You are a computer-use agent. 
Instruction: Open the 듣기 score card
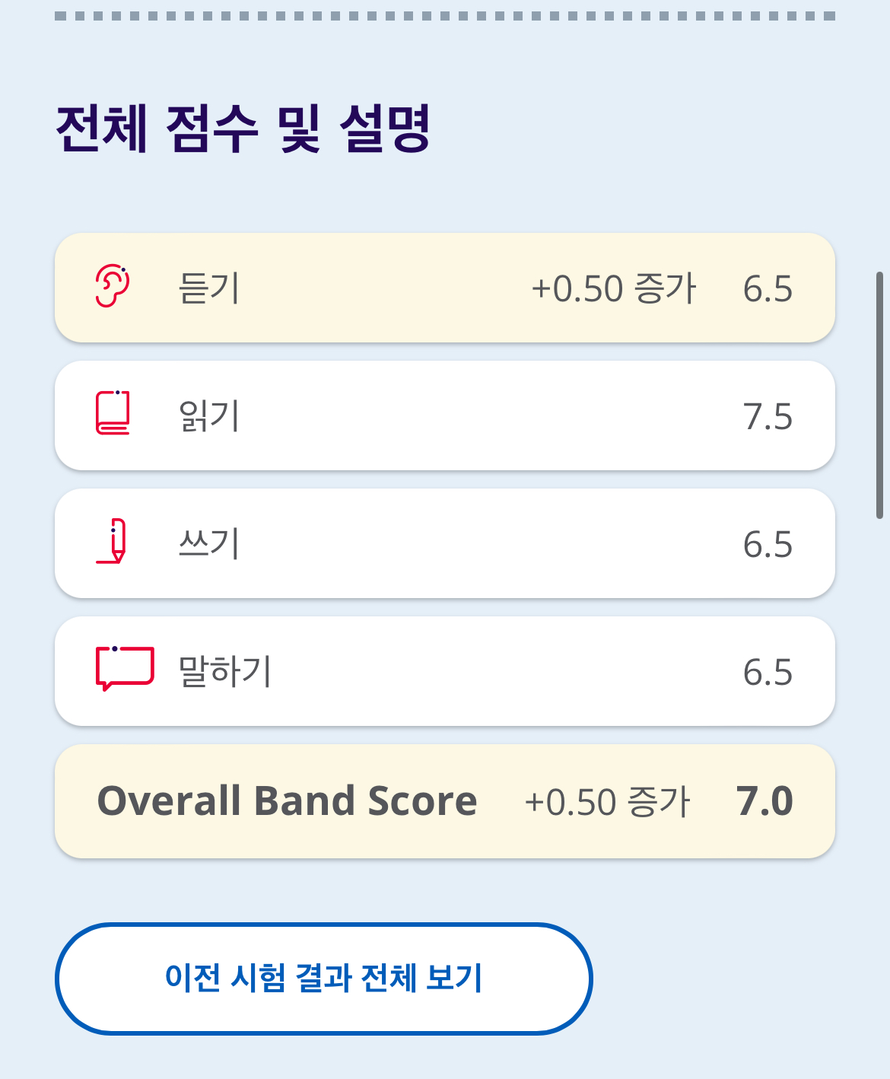445,288
